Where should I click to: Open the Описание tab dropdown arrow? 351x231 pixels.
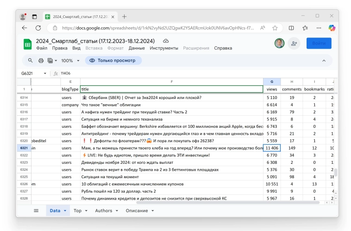[153, 211]
